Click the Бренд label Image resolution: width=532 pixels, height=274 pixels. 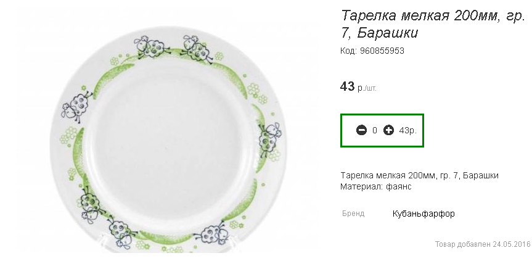click(x=353, y=214)
